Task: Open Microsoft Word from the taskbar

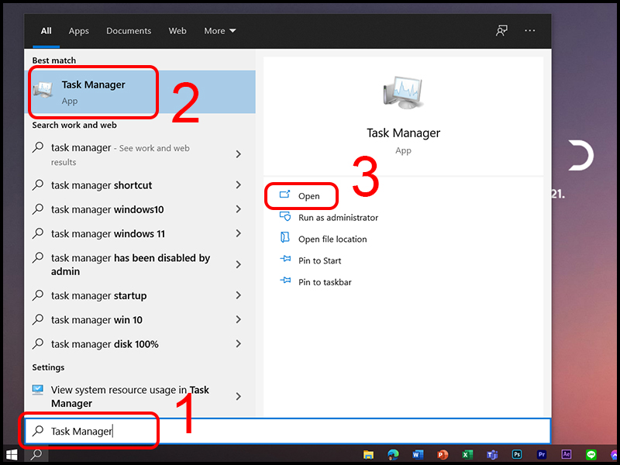Action: tap(418, 455)
